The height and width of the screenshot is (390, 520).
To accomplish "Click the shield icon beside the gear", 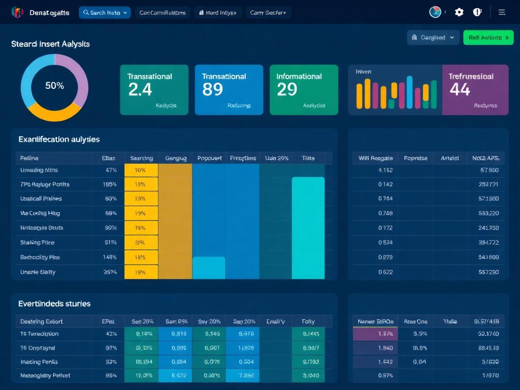I will [477, 12].
